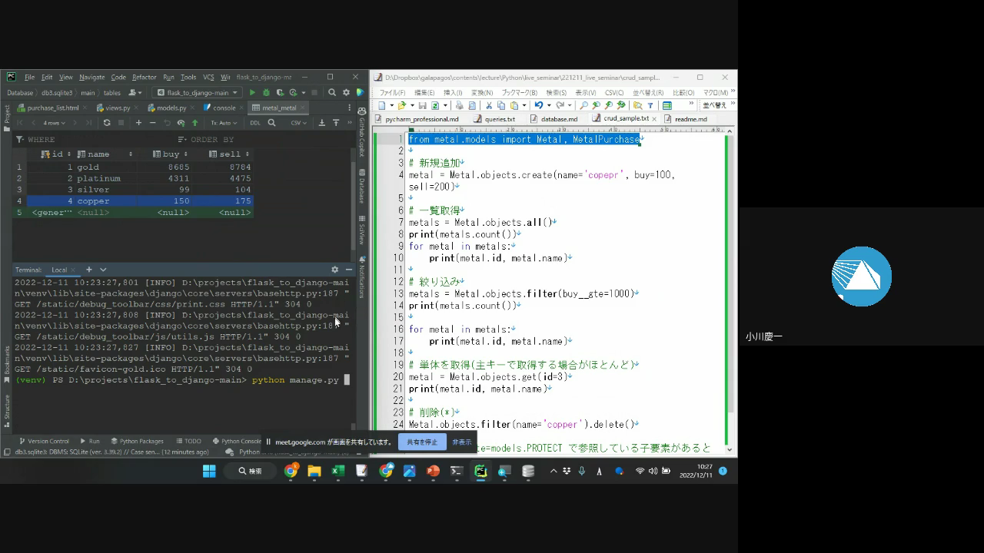Screen dimensions: 984x553
Task: Open flask_to_django-main run configuration dropdown
Action: tap(198, 93)
